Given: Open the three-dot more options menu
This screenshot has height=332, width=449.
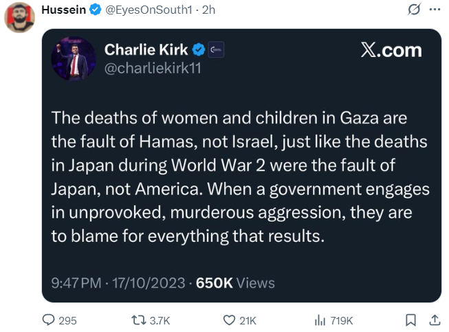Looking at the screenshot, I should 435,10.
